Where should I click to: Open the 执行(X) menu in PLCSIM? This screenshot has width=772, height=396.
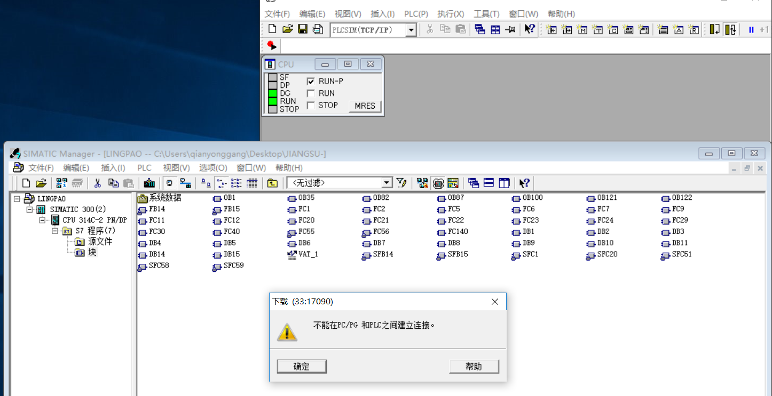(x=451, y=14)
